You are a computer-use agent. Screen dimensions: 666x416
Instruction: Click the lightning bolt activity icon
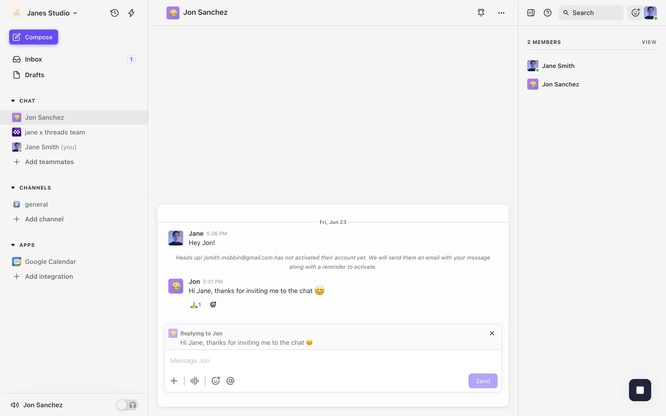(131, 13)
